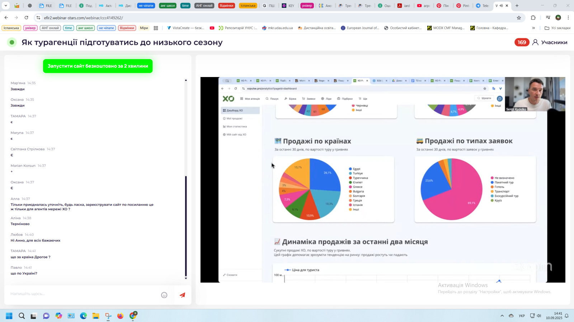
Task: Close the active webinar tab
Action: [507, 6]
